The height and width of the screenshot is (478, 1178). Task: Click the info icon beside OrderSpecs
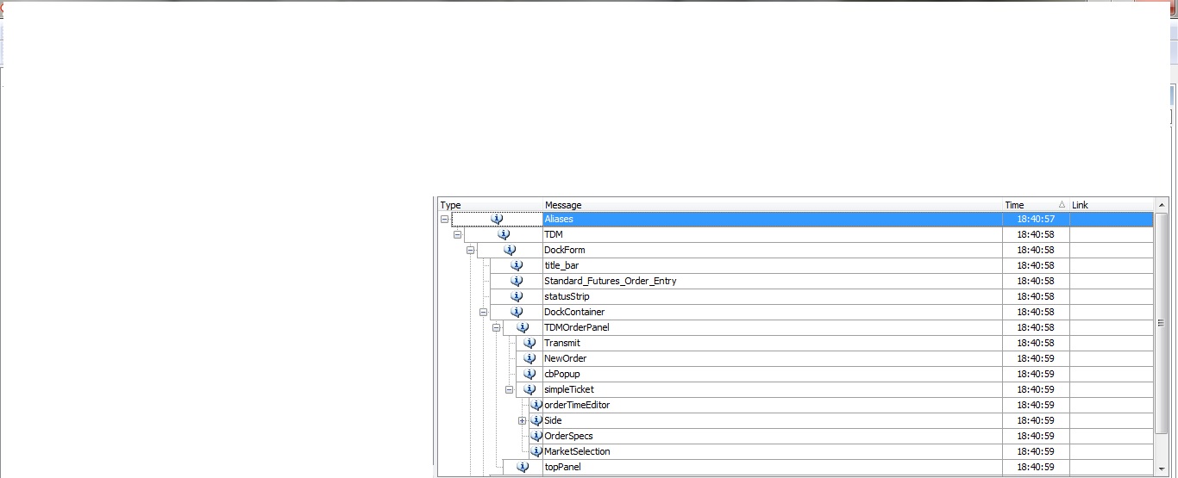[x=536, y=437]
